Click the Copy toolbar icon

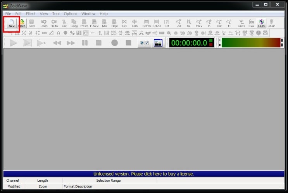pyautogui.click(x=74, y=23)
